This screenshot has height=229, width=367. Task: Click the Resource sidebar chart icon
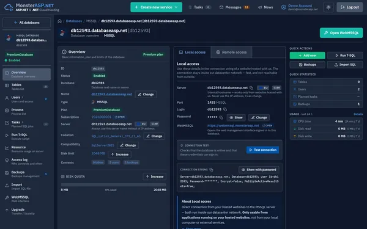[x=7, y=148]
